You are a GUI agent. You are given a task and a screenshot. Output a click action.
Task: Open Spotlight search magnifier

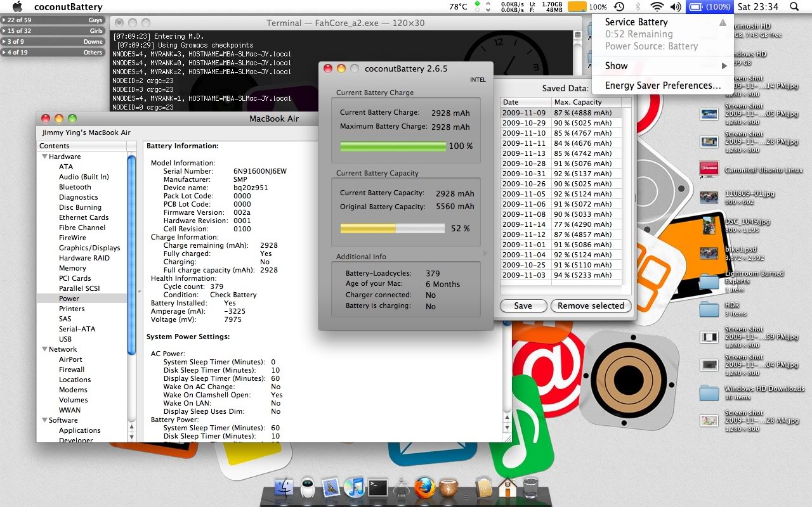pyautogui.click(x=794, y=6)
